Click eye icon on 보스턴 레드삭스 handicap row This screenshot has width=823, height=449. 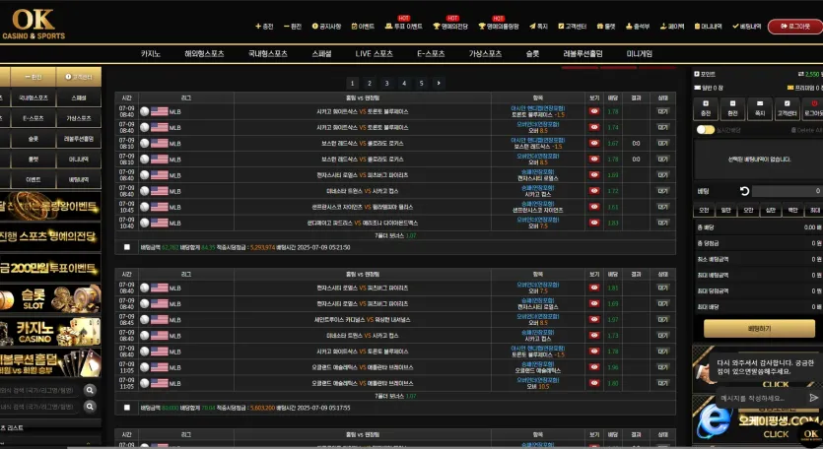[594, 143]
